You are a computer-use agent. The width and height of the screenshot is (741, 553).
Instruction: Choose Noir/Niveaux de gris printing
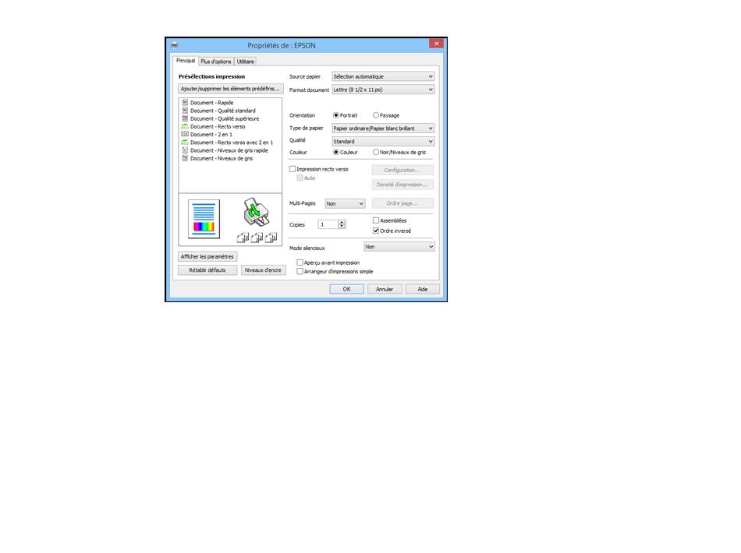tap(376, 152)
